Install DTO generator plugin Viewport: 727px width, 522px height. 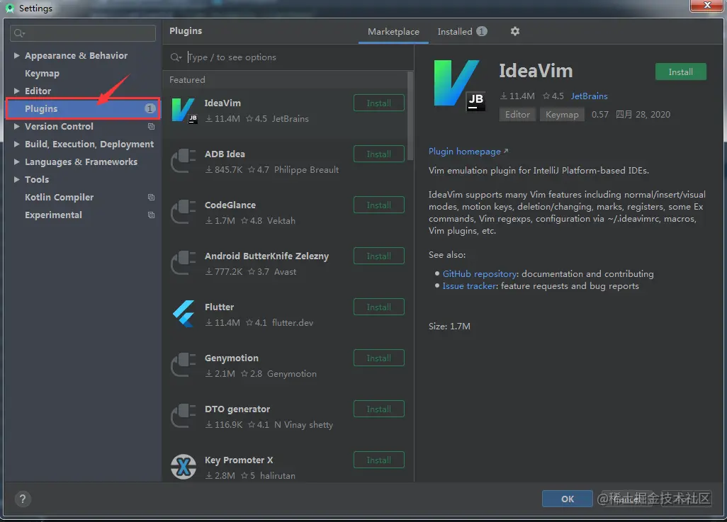379,409
